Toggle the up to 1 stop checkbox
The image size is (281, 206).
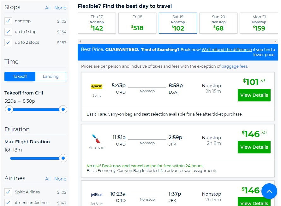point(8,32)
